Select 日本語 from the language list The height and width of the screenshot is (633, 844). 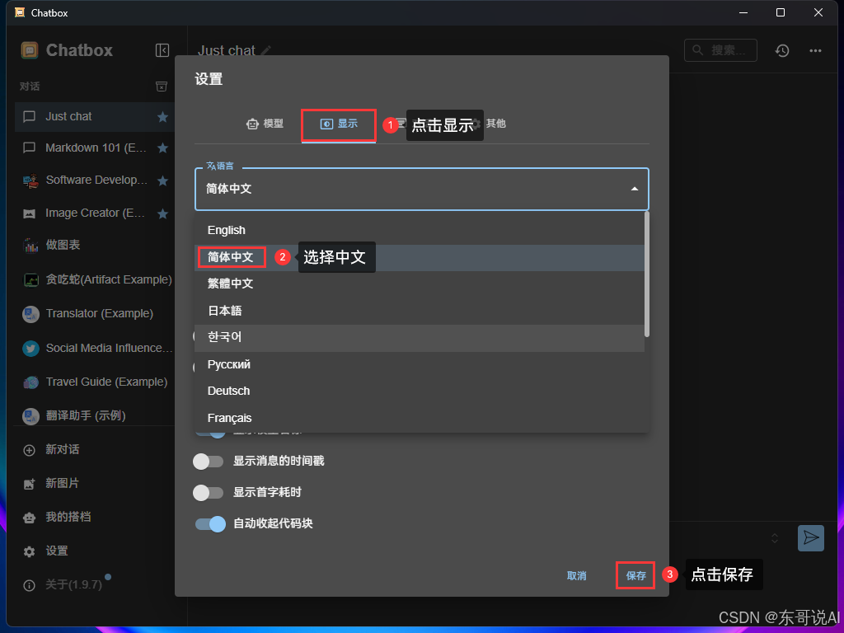point(420,311)
